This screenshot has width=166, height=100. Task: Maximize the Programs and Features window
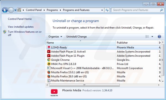click(153, 4)
